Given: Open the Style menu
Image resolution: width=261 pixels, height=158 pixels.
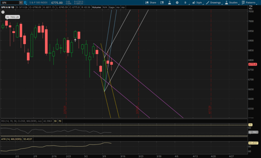Looking at the screenshot, I should [197, 3].
